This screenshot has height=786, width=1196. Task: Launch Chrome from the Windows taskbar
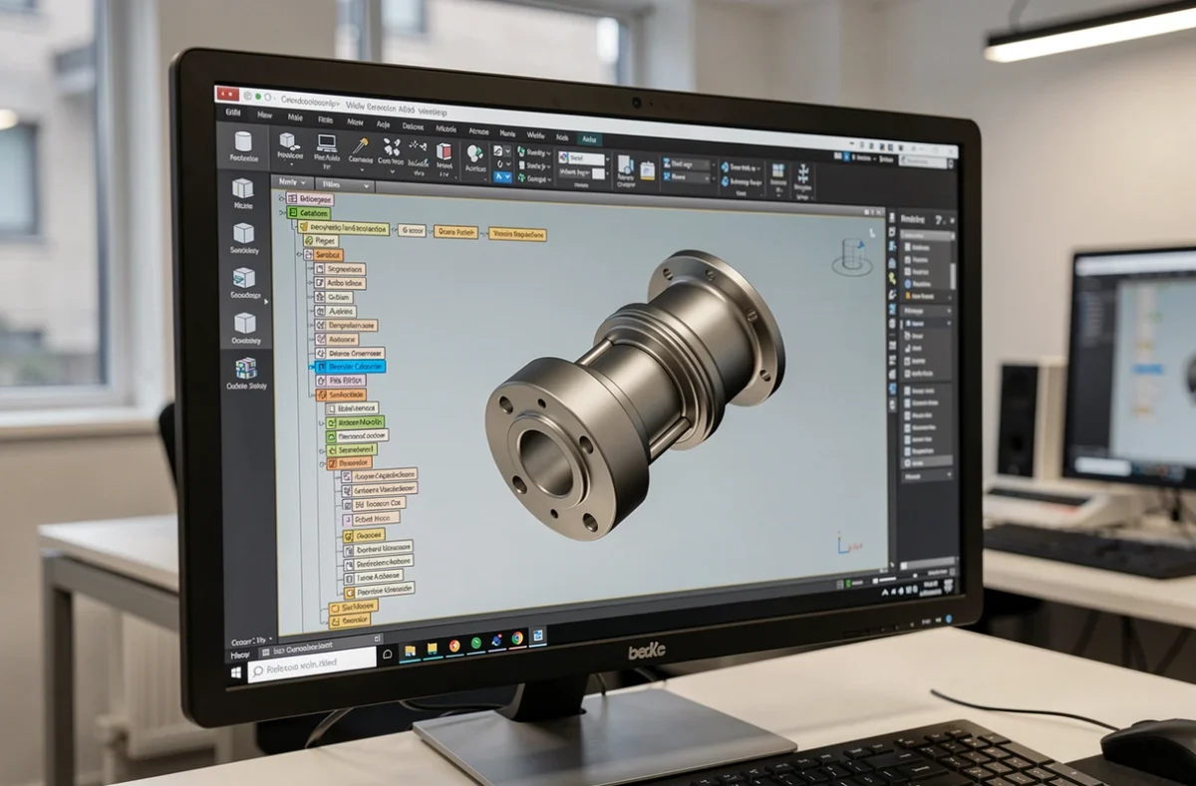(517, 638)
